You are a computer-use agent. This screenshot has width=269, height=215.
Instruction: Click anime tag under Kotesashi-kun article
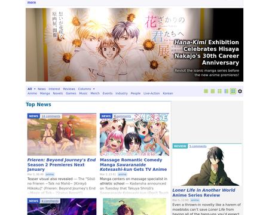(123, 174)
